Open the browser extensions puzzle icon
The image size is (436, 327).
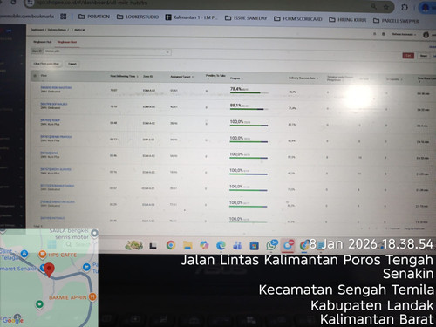click(x=405, y=7)
